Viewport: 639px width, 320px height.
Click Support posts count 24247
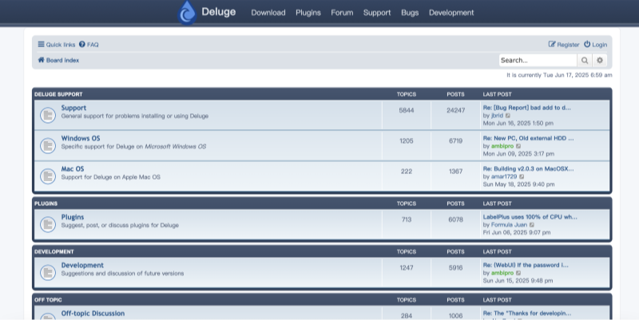(455, 110)
